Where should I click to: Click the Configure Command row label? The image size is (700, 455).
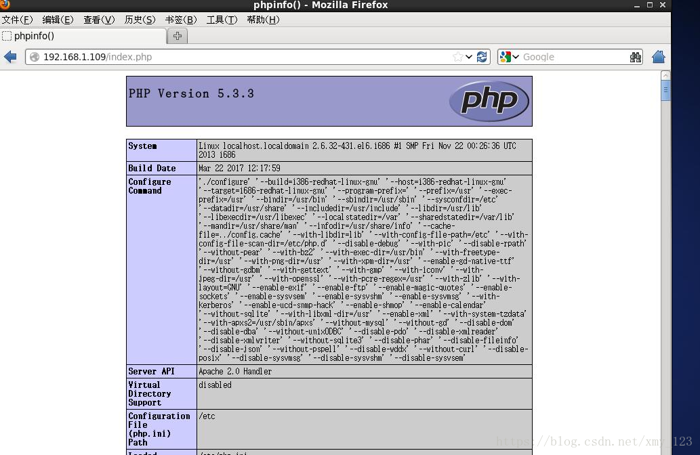[150, 186]
